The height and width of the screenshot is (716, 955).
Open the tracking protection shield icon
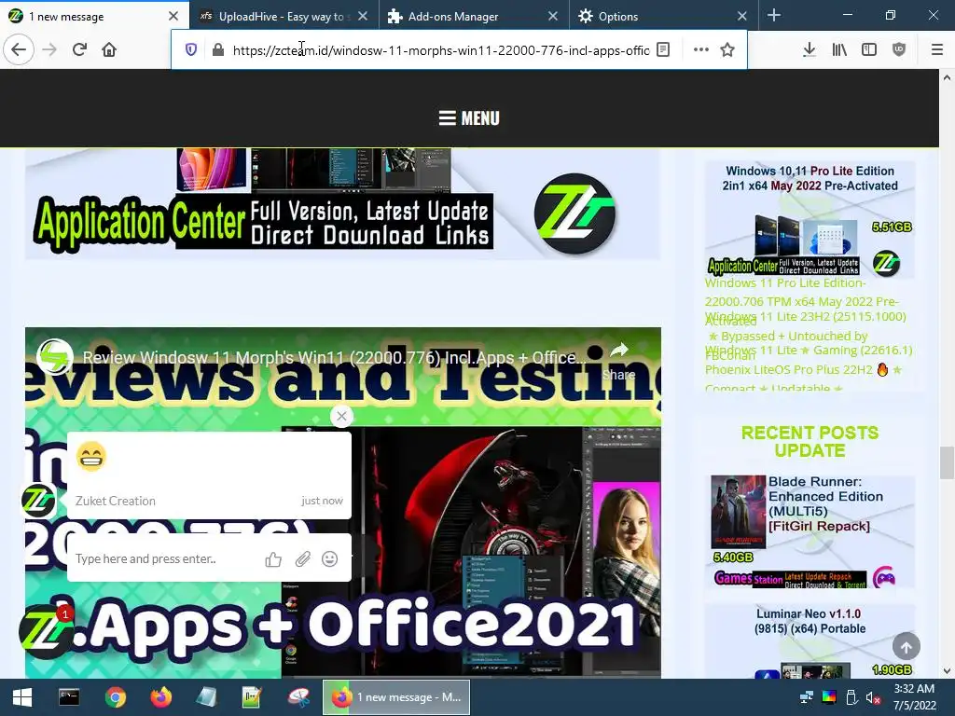click(190, 50)
